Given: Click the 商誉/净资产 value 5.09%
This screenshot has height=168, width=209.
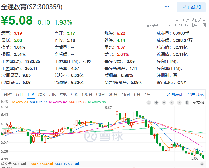Looking at the screenshot, I should 136,83.
